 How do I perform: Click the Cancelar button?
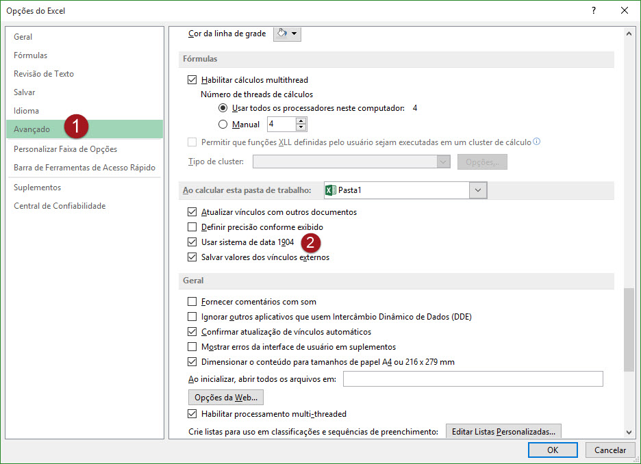(x=610, y=450)
